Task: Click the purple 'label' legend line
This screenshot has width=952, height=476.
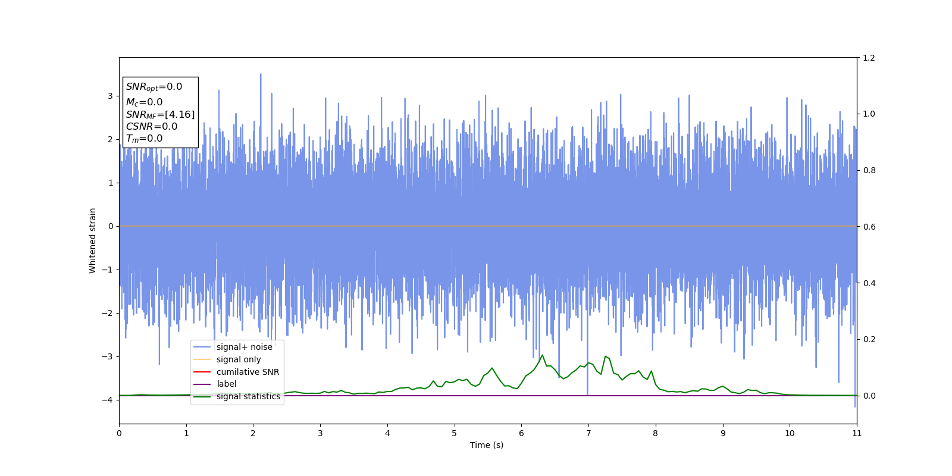Action: [202, 384]
